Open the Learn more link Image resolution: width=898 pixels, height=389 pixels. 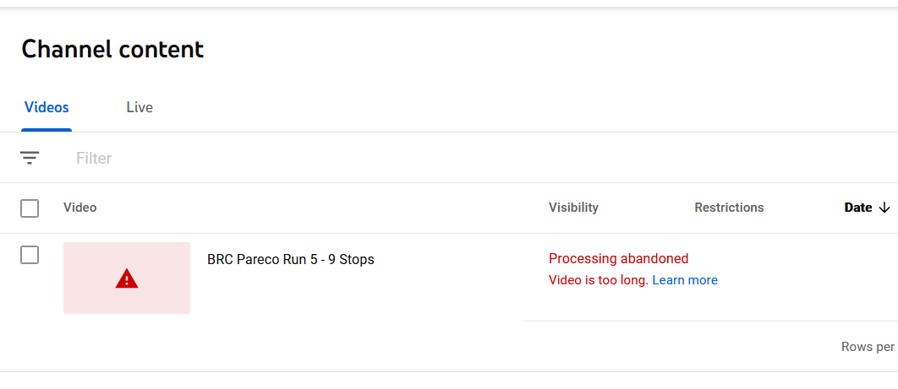point(685,280)
